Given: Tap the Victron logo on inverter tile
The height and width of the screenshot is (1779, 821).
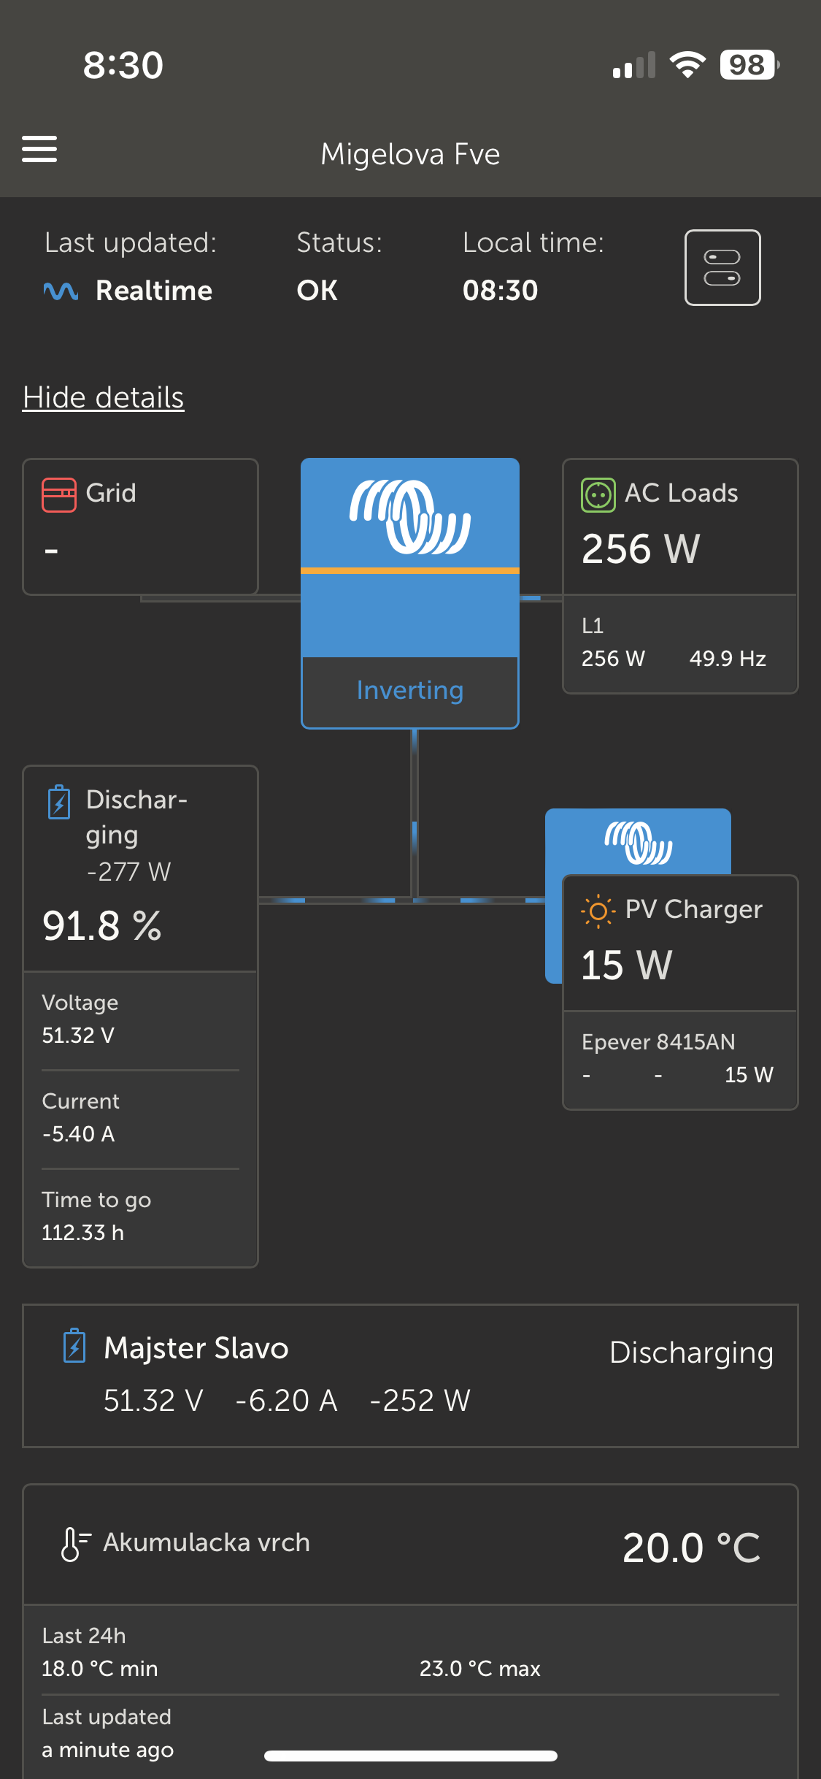Looking at the screenshot, I should 410,516.
